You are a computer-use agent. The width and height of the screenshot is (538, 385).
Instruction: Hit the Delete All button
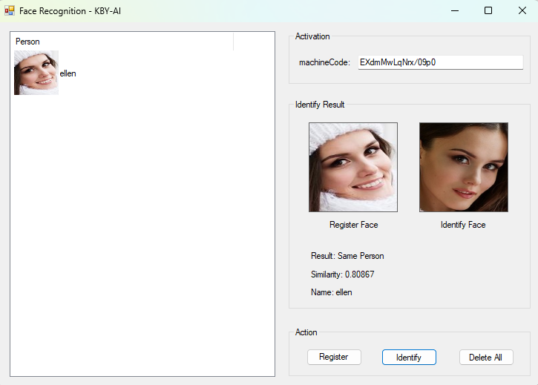(x=486, y=357)
